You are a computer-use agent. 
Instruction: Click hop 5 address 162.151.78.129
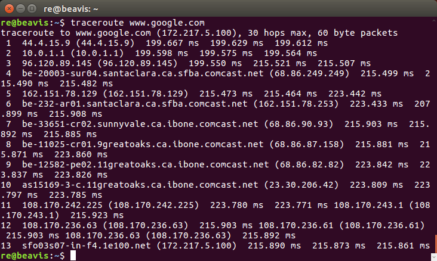(x=60, y=94)
